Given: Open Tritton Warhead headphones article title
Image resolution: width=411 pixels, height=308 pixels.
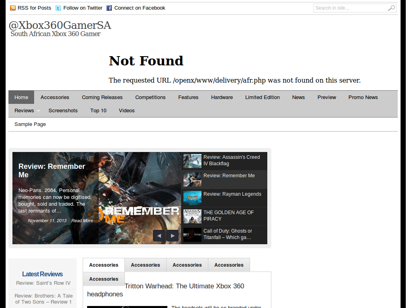Looking at the screenshot, I should coord(166,290).
